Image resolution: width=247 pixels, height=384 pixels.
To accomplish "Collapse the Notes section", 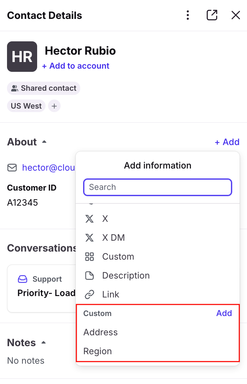I will pos(43,343).
